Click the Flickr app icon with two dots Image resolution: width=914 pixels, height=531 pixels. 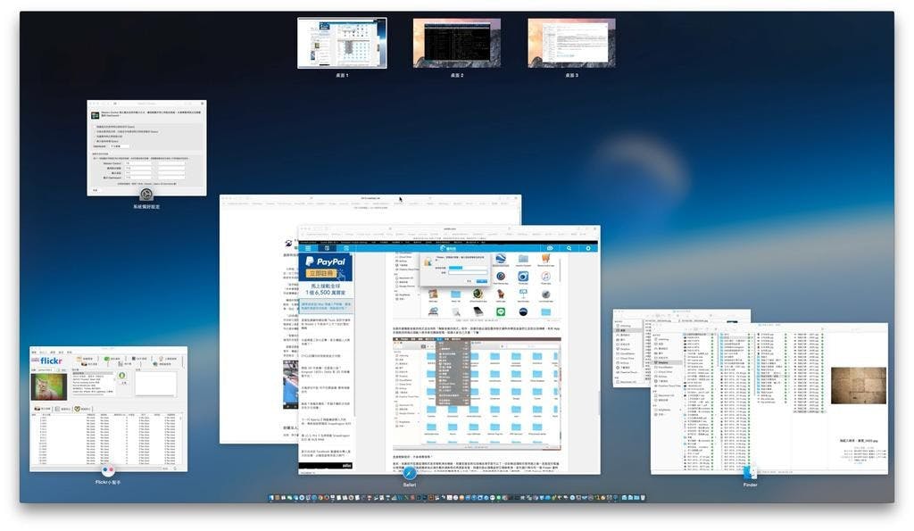pyautogui.click(x=108, y=469)
